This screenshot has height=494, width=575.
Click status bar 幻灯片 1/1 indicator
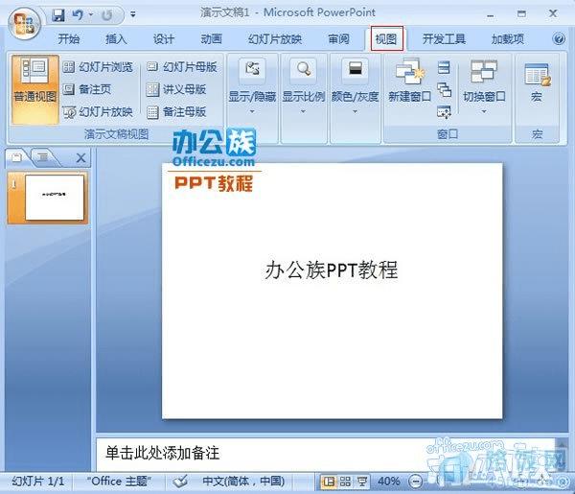tap(37, 481)
